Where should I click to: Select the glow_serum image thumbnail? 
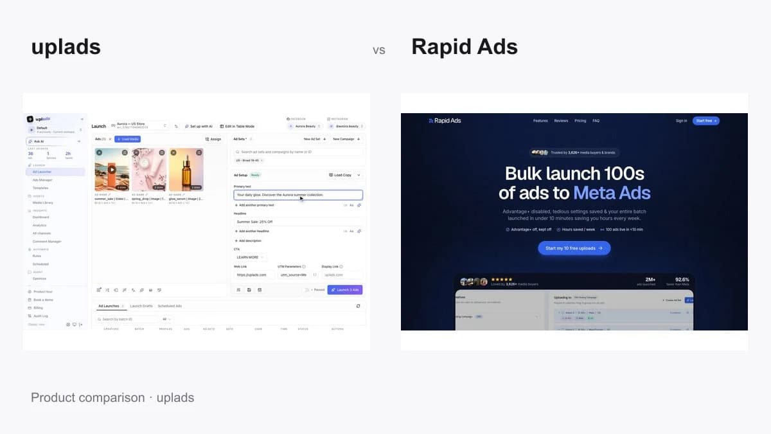tap(186, 170)
